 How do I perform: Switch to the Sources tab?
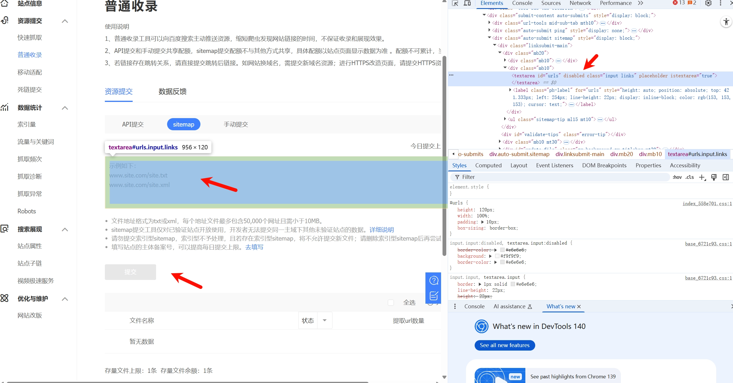point(551,3)
